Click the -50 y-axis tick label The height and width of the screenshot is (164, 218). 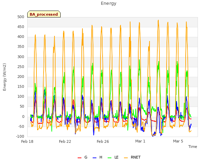click(x=20, y=127)
